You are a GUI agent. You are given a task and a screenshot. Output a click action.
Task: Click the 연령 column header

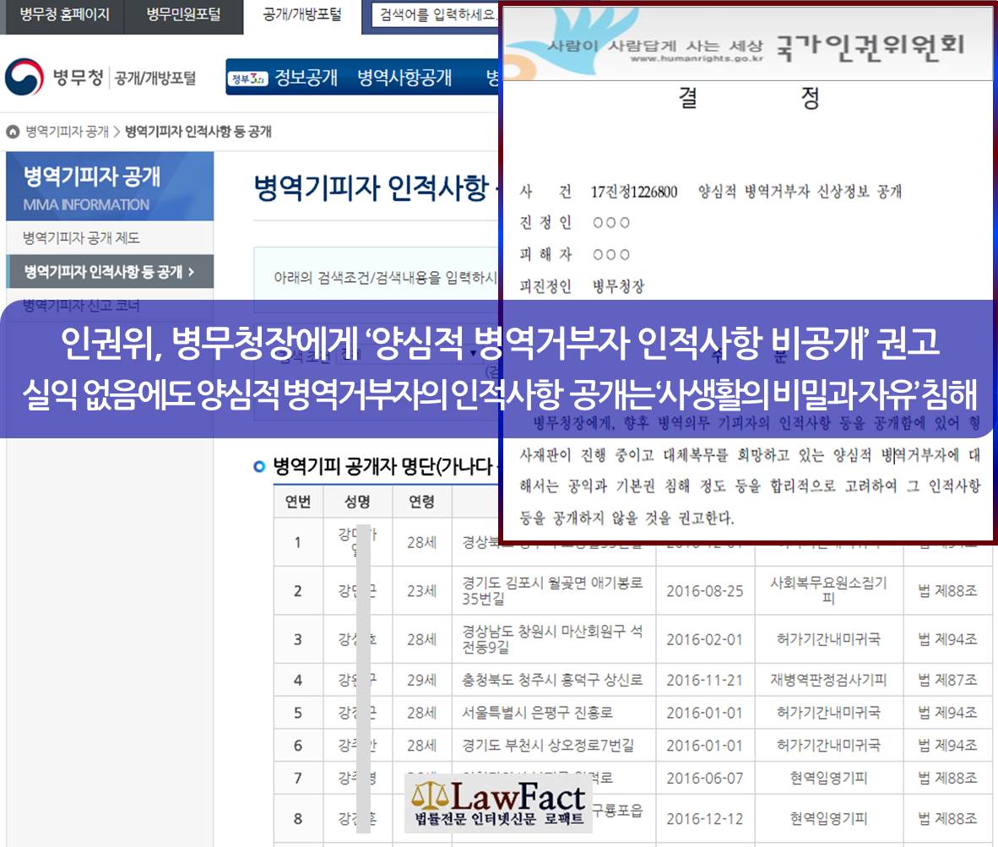421,502
